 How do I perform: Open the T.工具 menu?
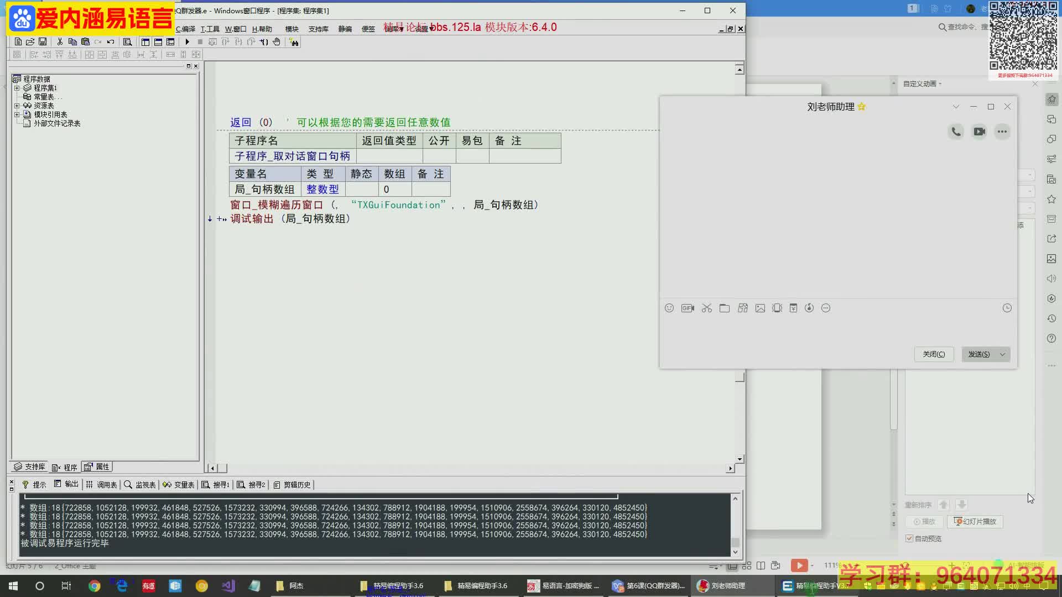pyautogui.click(x=210, y=29)
